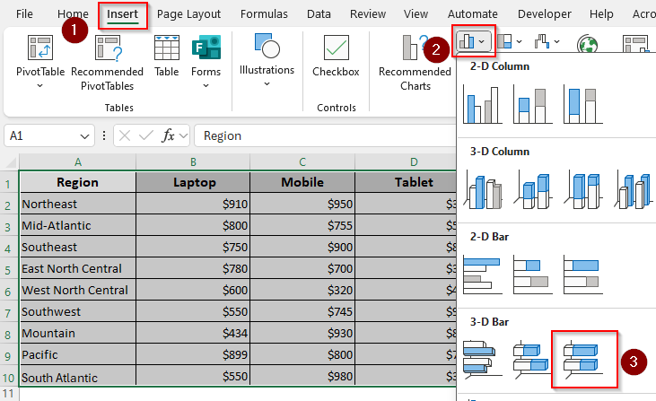The width and height of the screenshot is (656, 401).
Task: Select the Mobile value $320
Action: (x=302, y=290)
